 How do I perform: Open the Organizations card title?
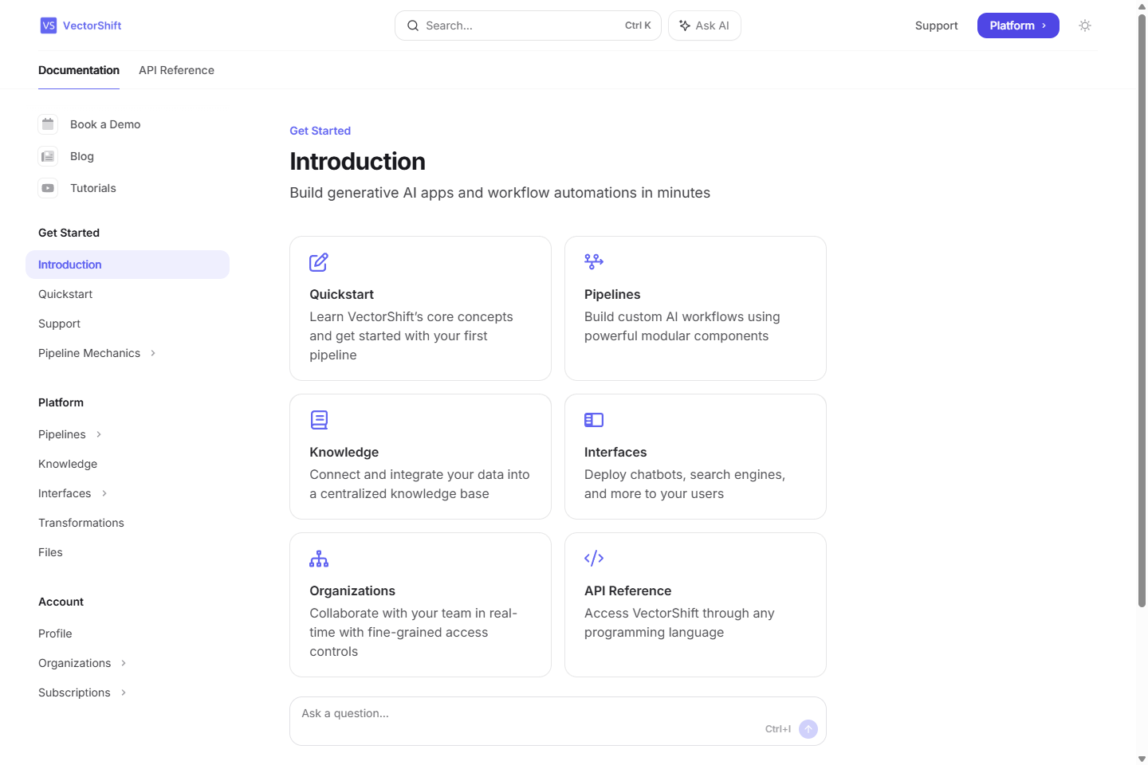[352, 590]
